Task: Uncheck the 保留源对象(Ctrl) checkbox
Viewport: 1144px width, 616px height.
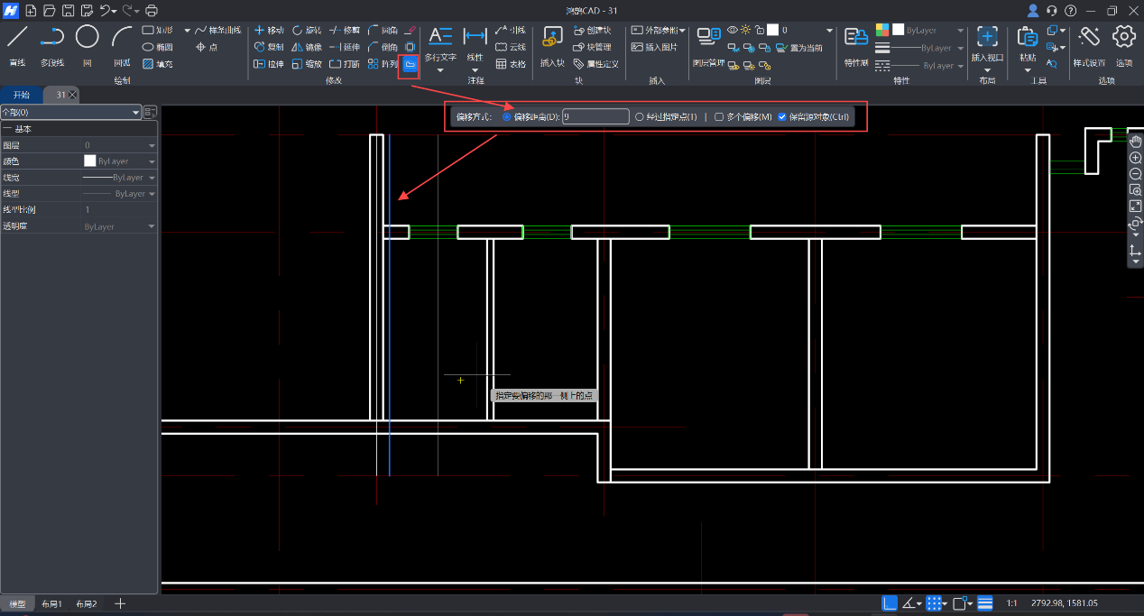Action: click(782, 117)
